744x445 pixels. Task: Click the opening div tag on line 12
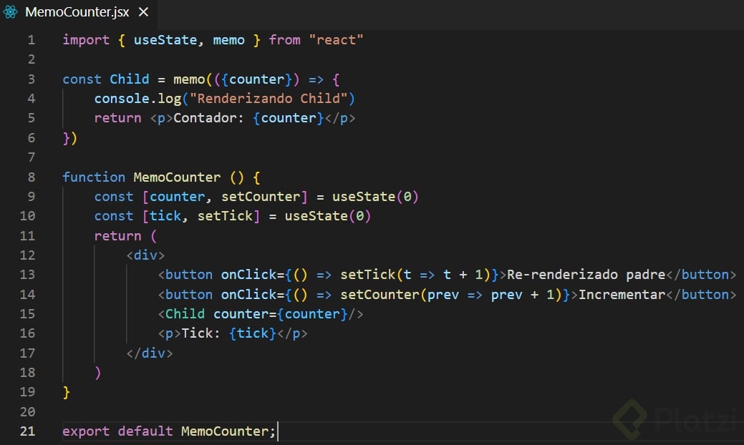click(x=145, y=255)
